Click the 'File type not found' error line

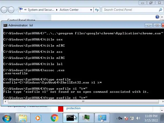[x=76, y=92]
